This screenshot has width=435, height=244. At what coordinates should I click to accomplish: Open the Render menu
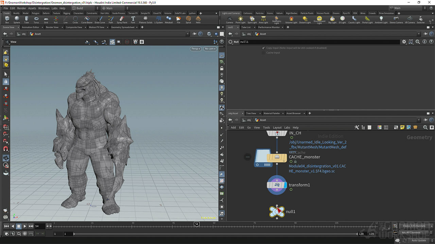click(21, 8)
